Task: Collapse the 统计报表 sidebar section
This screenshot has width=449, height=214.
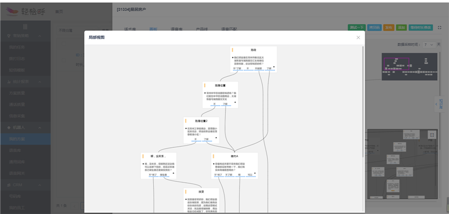Action: [x=40, y=82]
